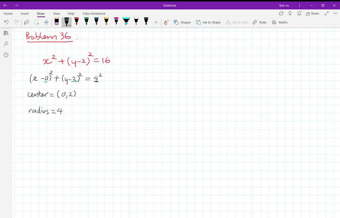
Task: Open the Shapes tool
Action: (x=182, y=22)
